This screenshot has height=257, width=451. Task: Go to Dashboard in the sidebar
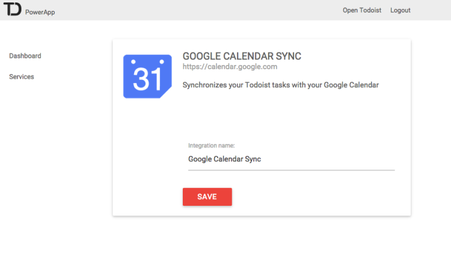[x=25, y=56]
